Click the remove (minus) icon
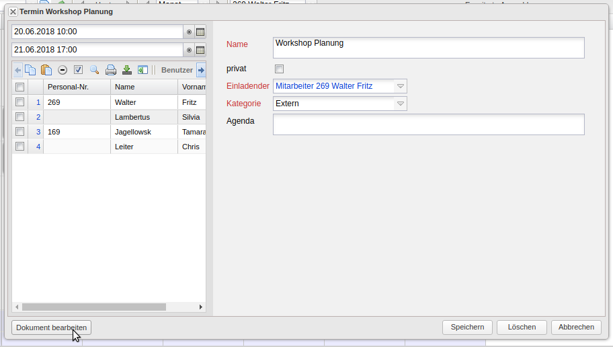 63,70
